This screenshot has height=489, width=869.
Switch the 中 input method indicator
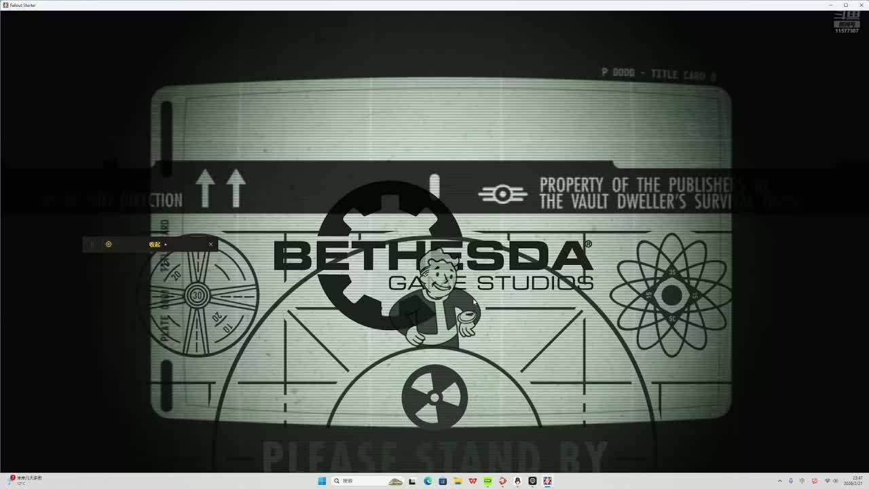(802, 481)
